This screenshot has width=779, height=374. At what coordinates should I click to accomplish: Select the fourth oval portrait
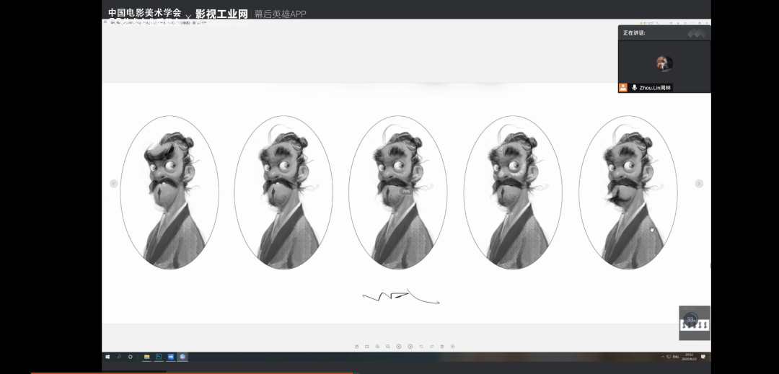pyautogui.click(x=513, y=192)
